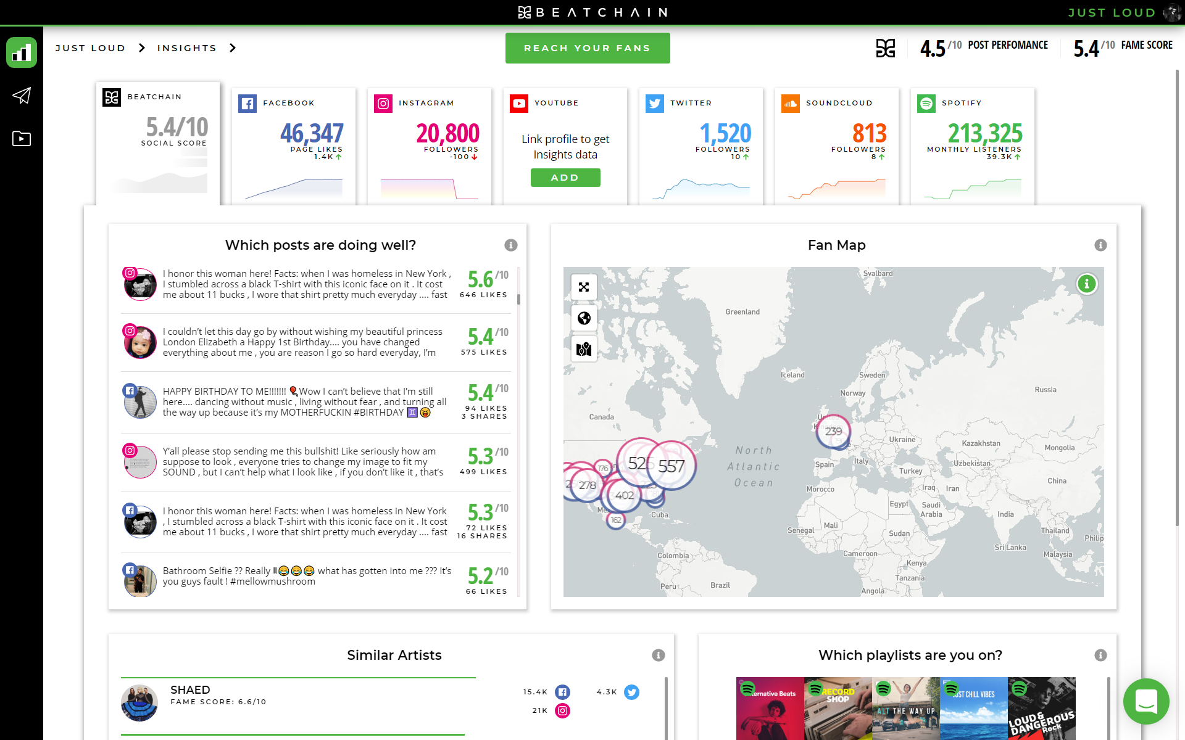Open the All The Way Up playlist cover
This screenshot has width=1185, height=740.
coord(906,709)
